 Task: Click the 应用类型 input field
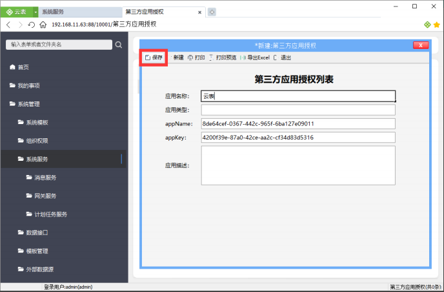298,110
